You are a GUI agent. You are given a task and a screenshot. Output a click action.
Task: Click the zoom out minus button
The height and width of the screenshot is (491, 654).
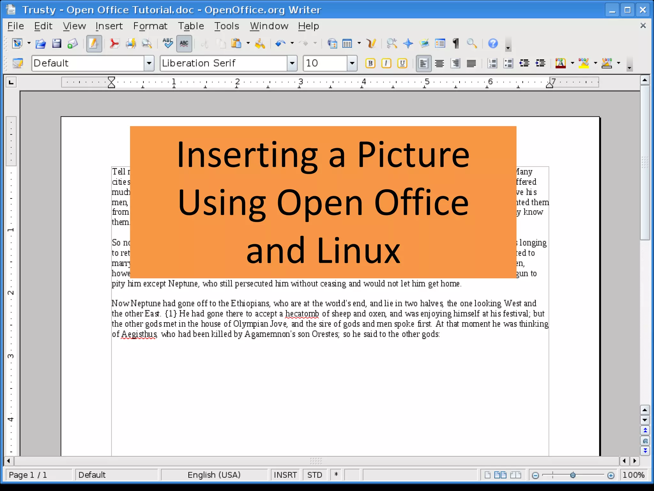point(536,475)
